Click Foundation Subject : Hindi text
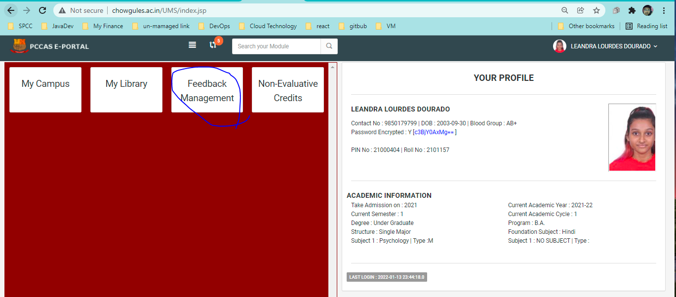Viewport: 676px width, 297px height. pyautogui.click(x=542, y=232)
